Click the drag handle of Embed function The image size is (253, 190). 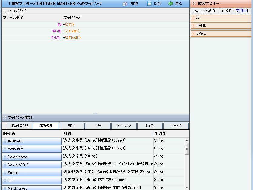(5, 173)
